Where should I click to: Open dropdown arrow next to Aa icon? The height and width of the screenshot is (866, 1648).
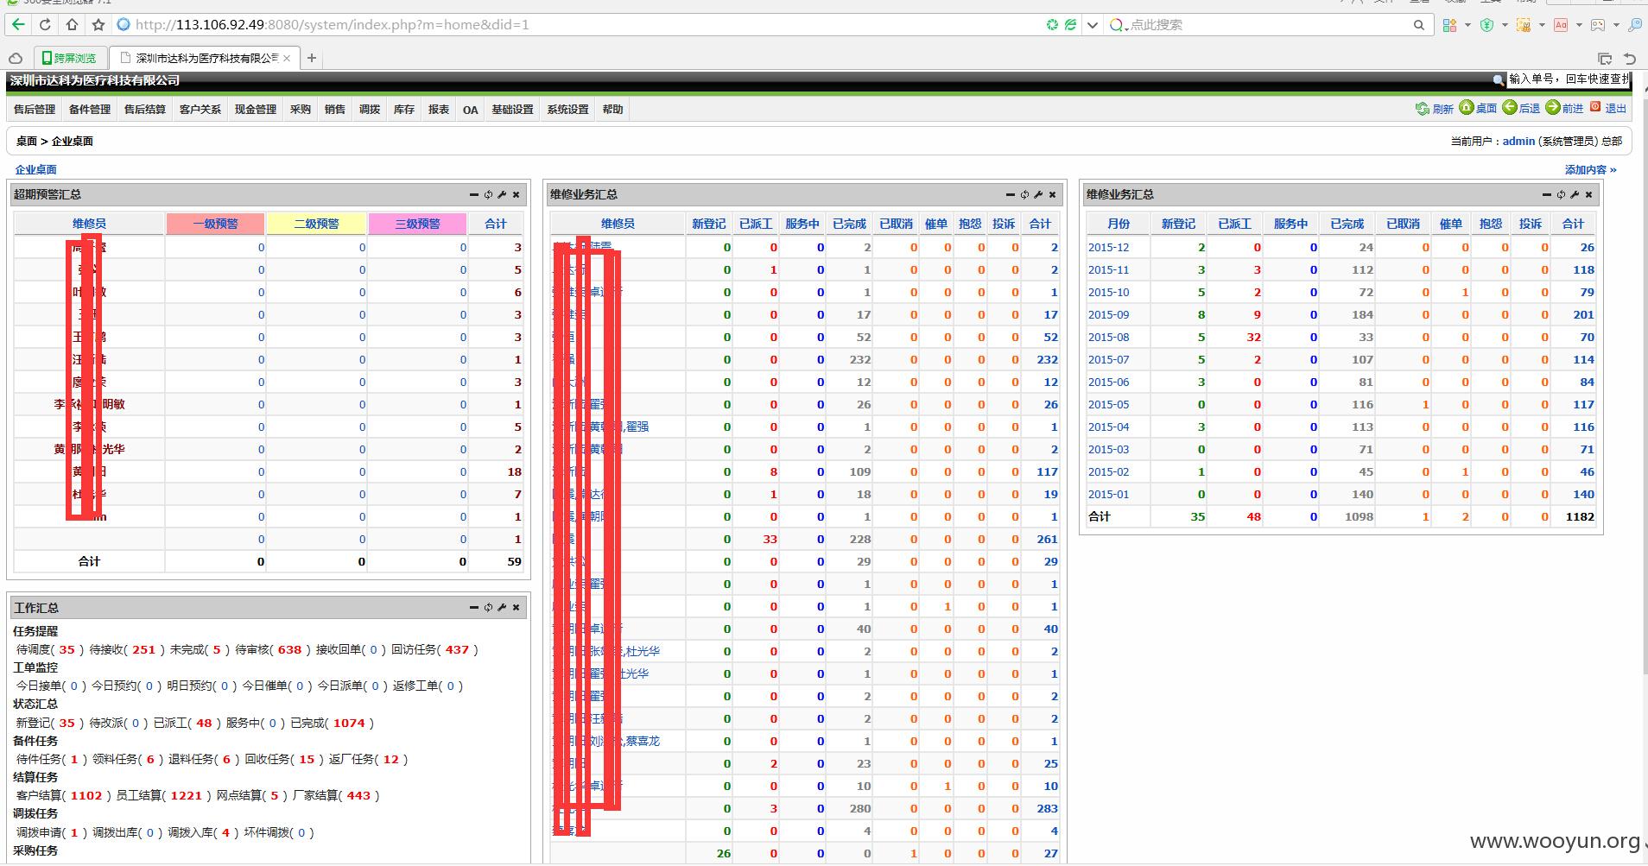(x=1579, y=25)
